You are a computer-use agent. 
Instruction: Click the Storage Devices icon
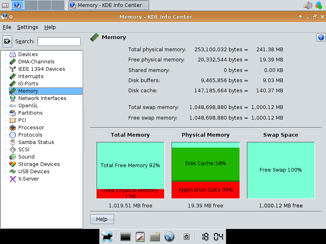[x=13, y=164]
